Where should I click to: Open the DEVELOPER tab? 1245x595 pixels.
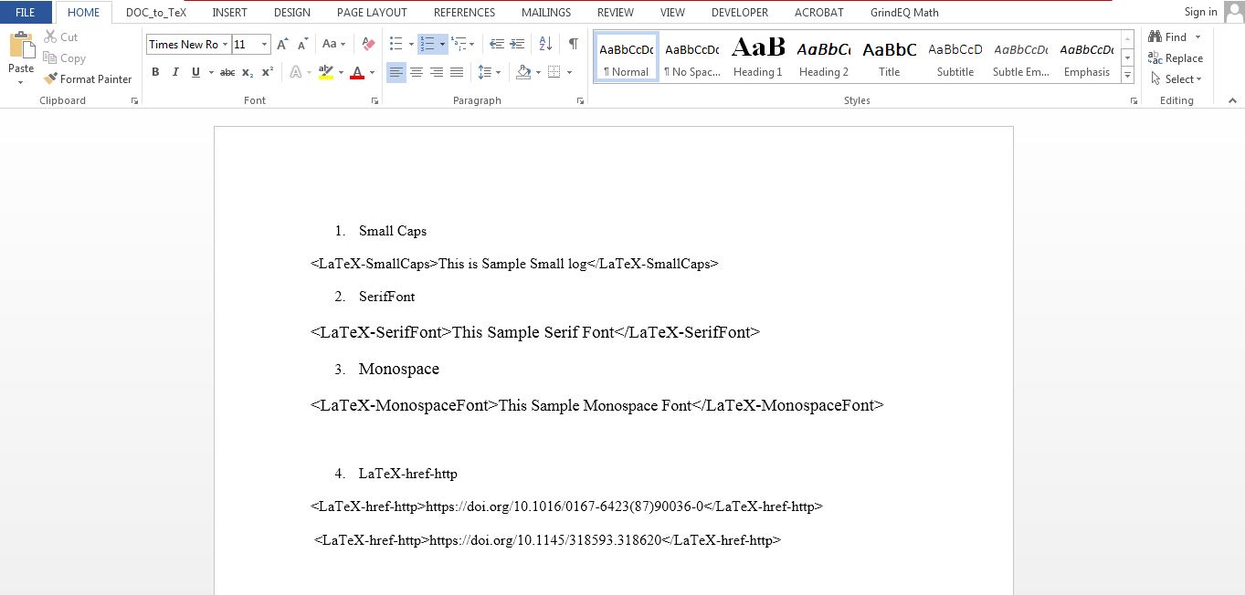point(739,12)
